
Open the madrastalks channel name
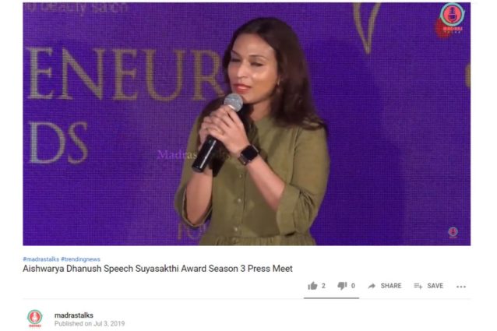pos(74,315)
